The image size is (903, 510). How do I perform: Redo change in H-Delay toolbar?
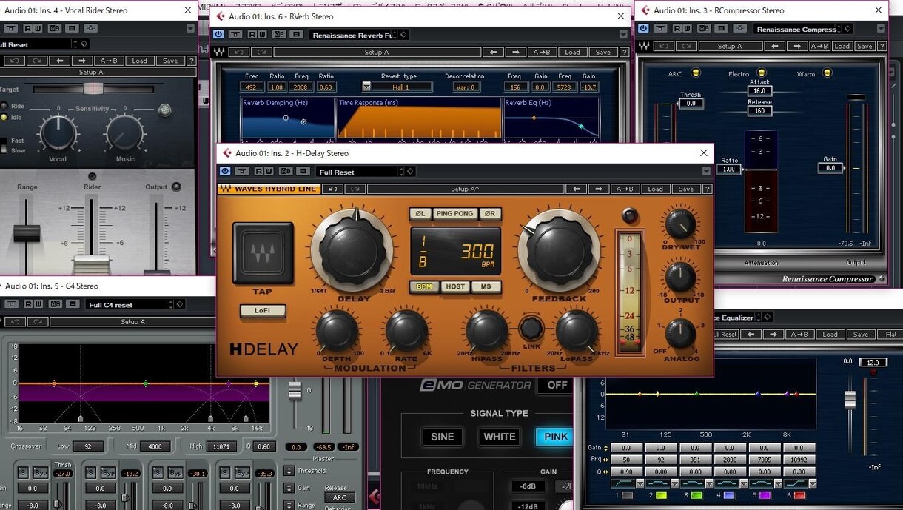tap(355, 189)
